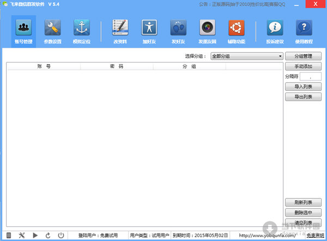The height and width of the screenshot is (241, 327).
Task: Expand the 全部分组 group dropdown
Action: click(247, 56)
